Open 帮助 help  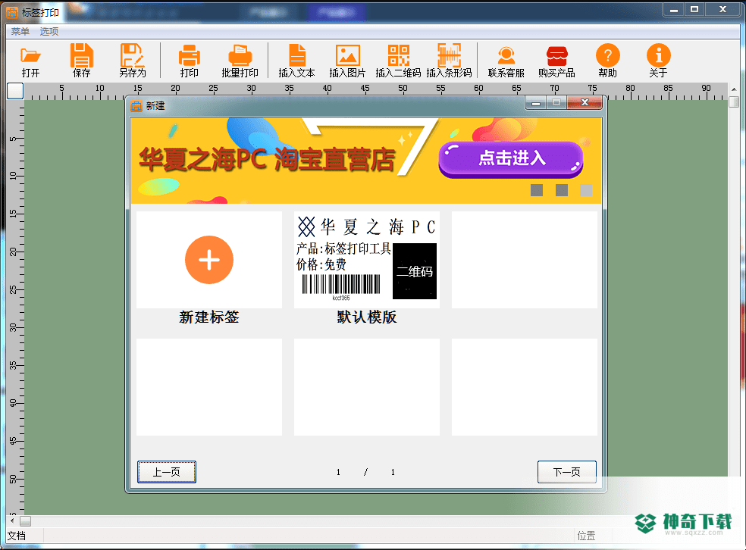[607, 61]
